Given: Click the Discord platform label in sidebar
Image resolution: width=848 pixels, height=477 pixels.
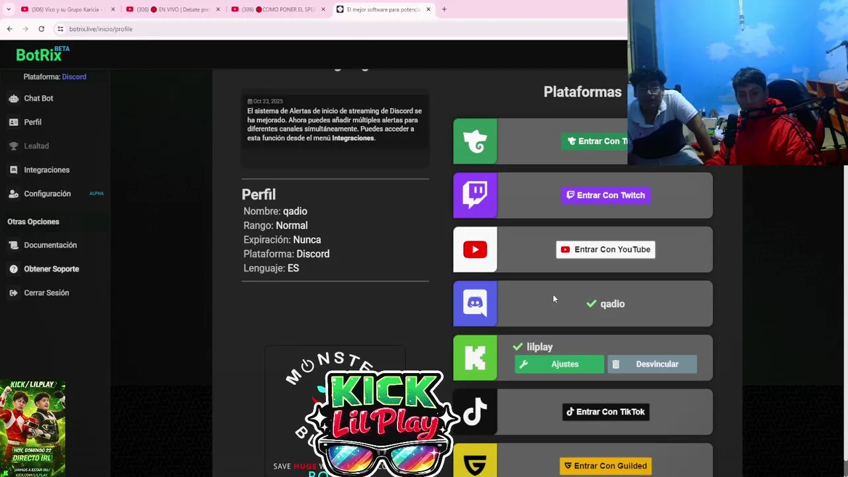Looking at the screenshot, I should pos(74,77).
